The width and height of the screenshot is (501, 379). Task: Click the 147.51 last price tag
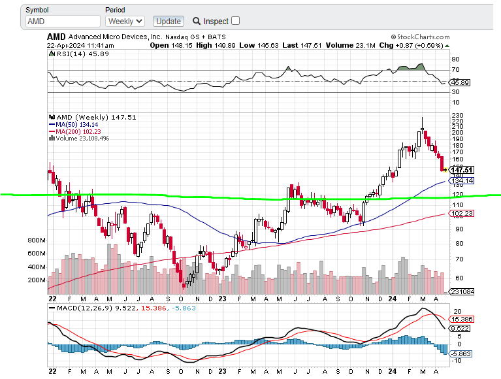click(x=462, y=170)
